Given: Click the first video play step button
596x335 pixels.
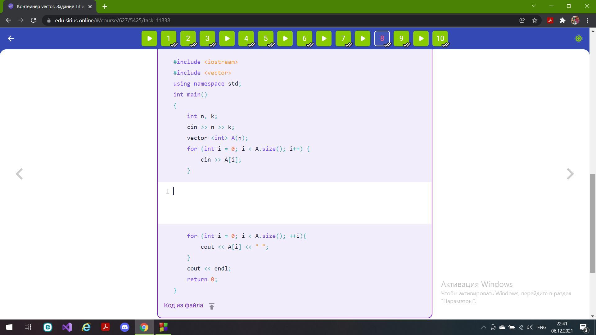Looking at the screenshot, I should click(149, 38).
